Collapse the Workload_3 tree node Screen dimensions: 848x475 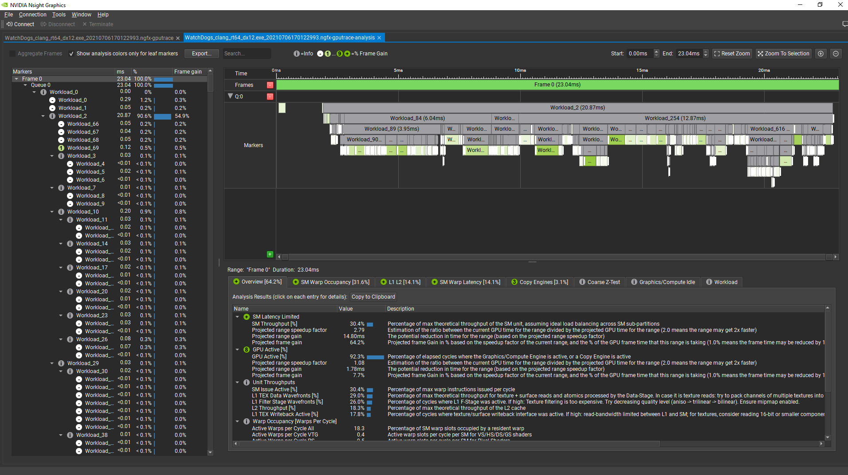[x=52, y=156]
